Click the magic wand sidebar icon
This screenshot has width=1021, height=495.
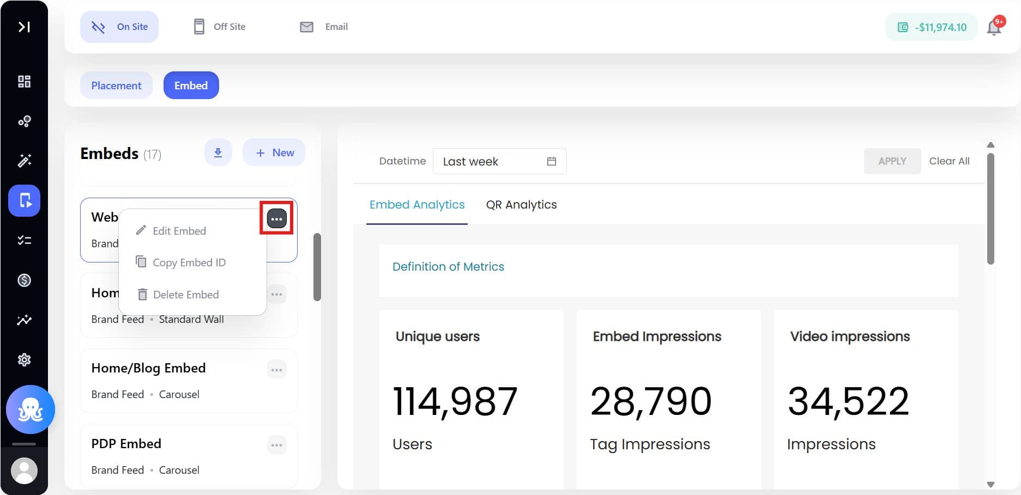[24, 161]
